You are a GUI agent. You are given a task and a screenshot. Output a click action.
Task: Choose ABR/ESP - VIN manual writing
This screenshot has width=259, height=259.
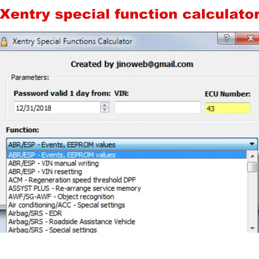[x=127, y=163]
